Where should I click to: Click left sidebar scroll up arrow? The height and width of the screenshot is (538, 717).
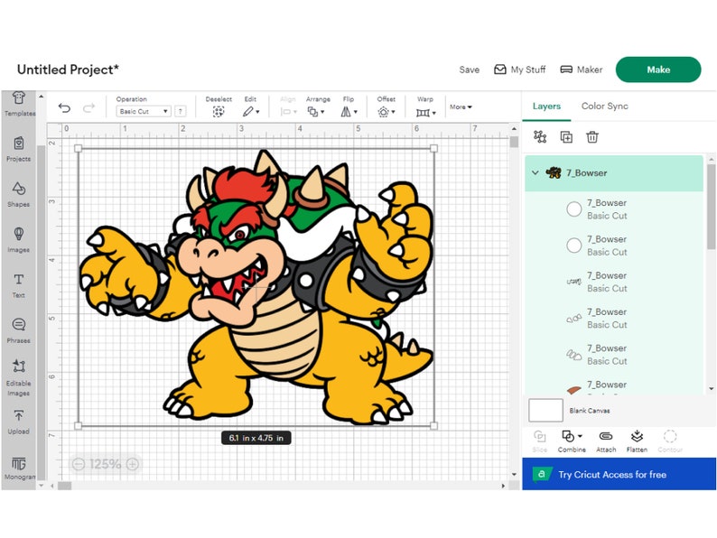(42, 97)
